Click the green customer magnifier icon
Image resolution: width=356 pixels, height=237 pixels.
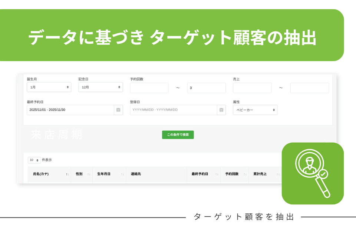point(312,173)
